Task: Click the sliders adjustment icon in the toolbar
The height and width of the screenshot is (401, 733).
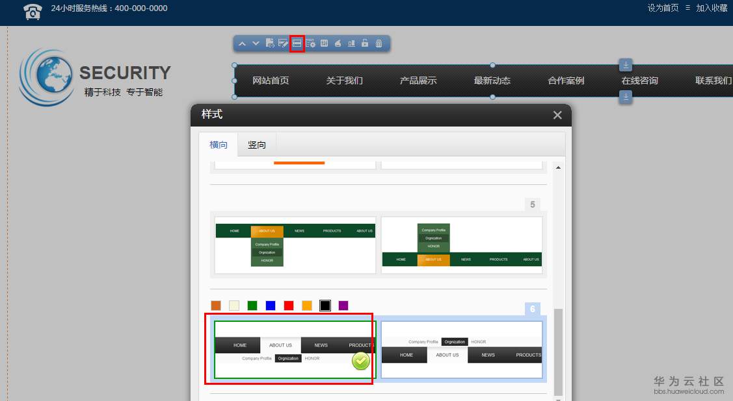Action: (x=324, y=43)
